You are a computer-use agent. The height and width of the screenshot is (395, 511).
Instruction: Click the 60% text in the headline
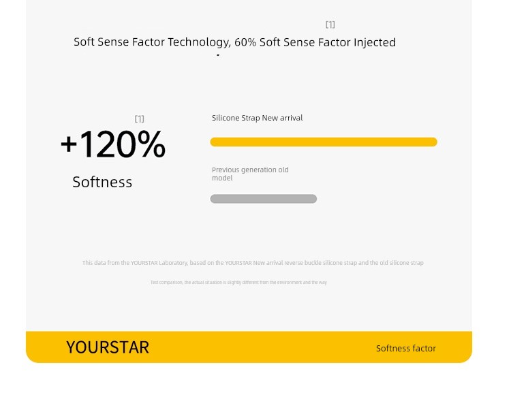[245, 42]
